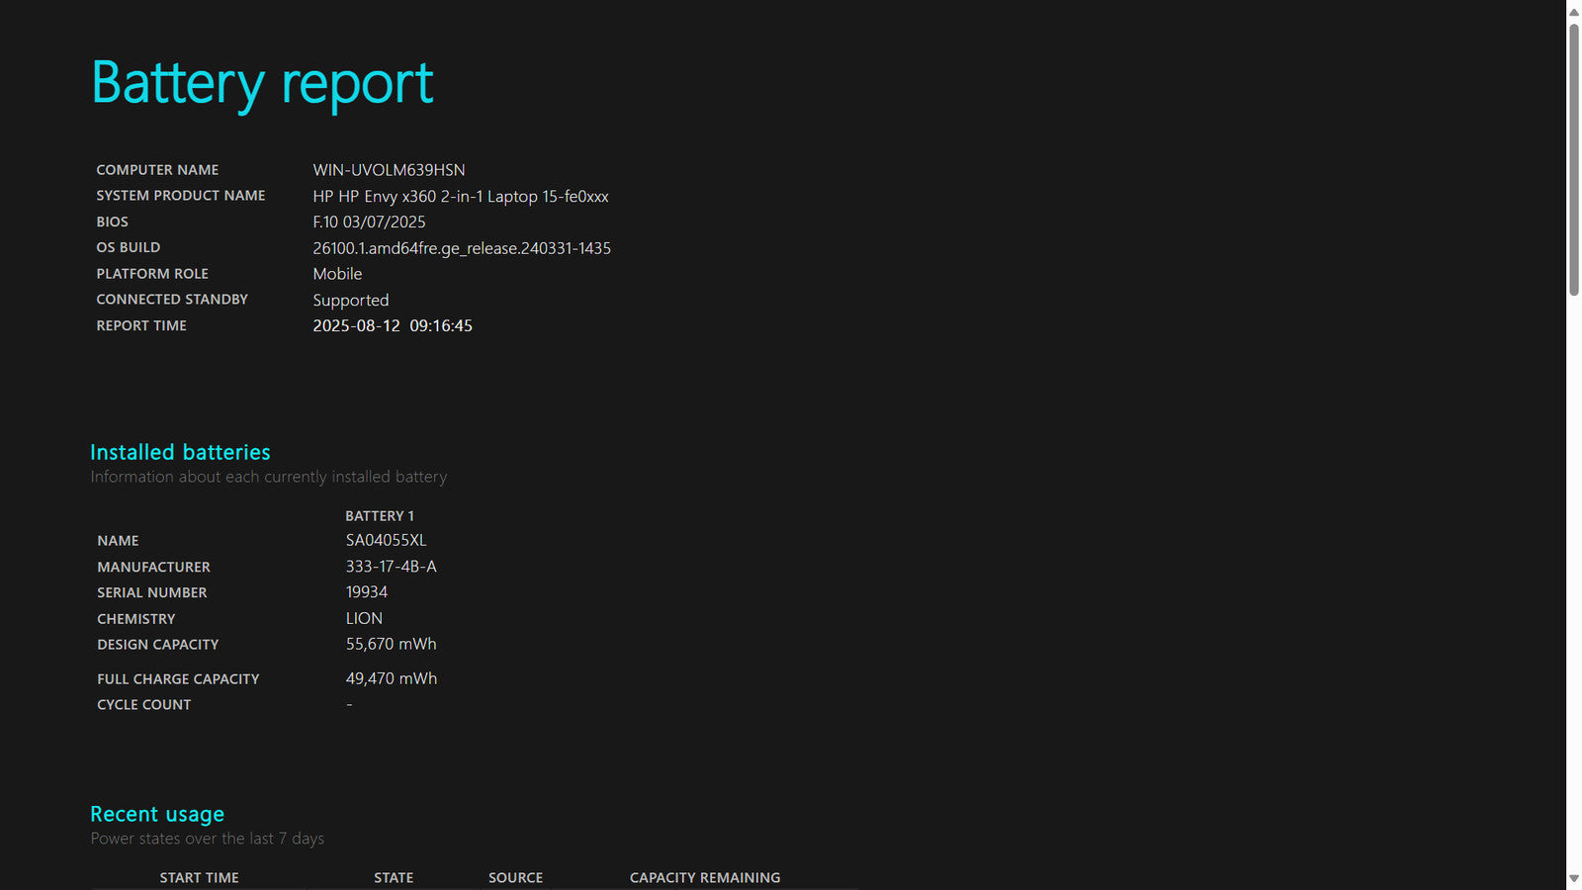The height and width of the screenshot is (890, 1582).
Task: Click 'Power states over the last 7 days' subtitle
Action: (208, 839)
